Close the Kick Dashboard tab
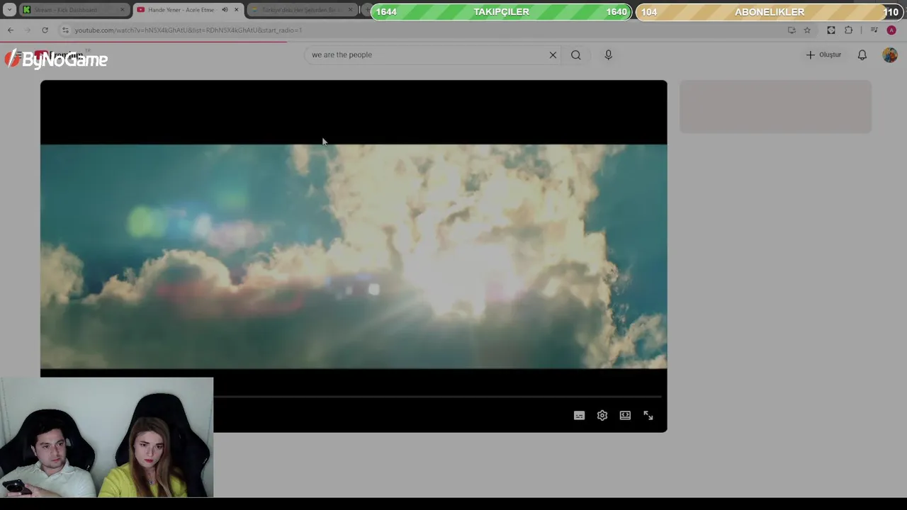The image size is (907, 510). point(122,10)
